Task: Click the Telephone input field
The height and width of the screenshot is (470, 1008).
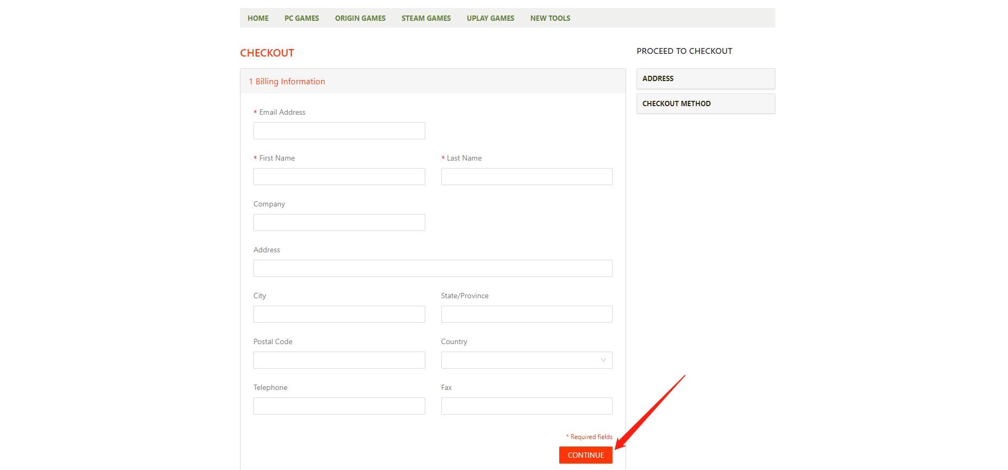Action: click(339, 406)
